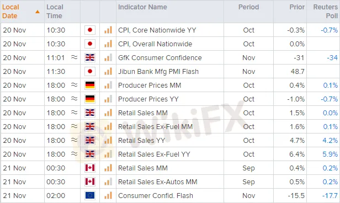
Task: Click importance bars icon for Canada Retail Sales MM
Action: point(108,168)
